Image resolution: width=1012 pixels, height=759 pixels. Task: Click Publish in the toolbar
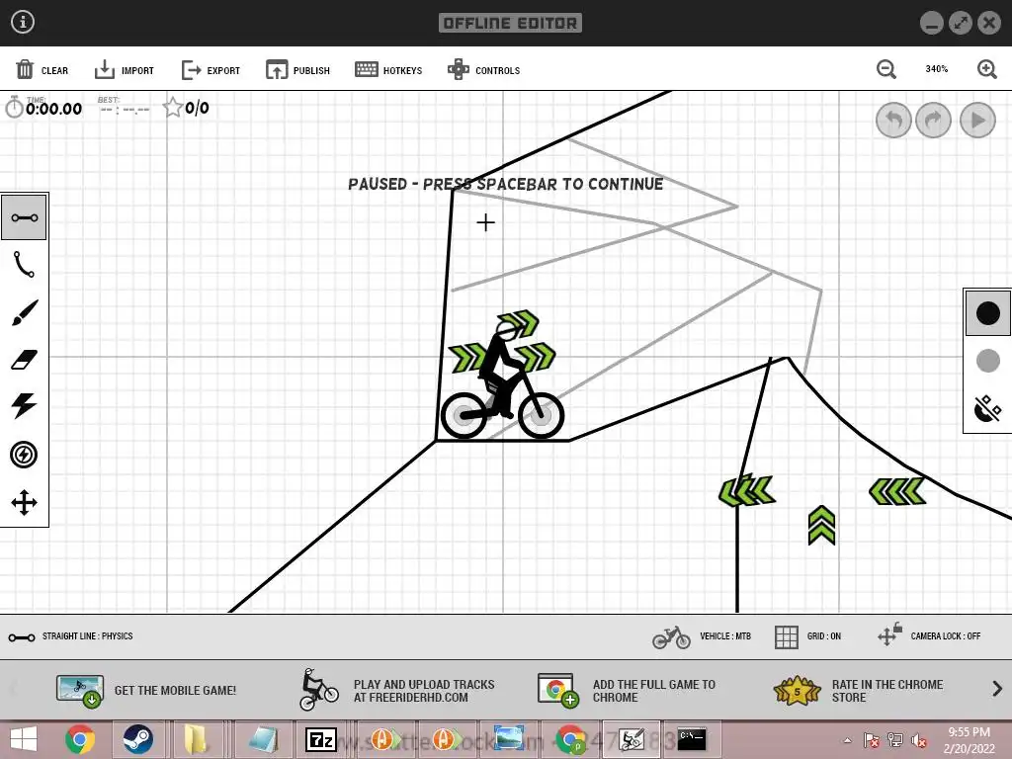click(x=297, y=70)
